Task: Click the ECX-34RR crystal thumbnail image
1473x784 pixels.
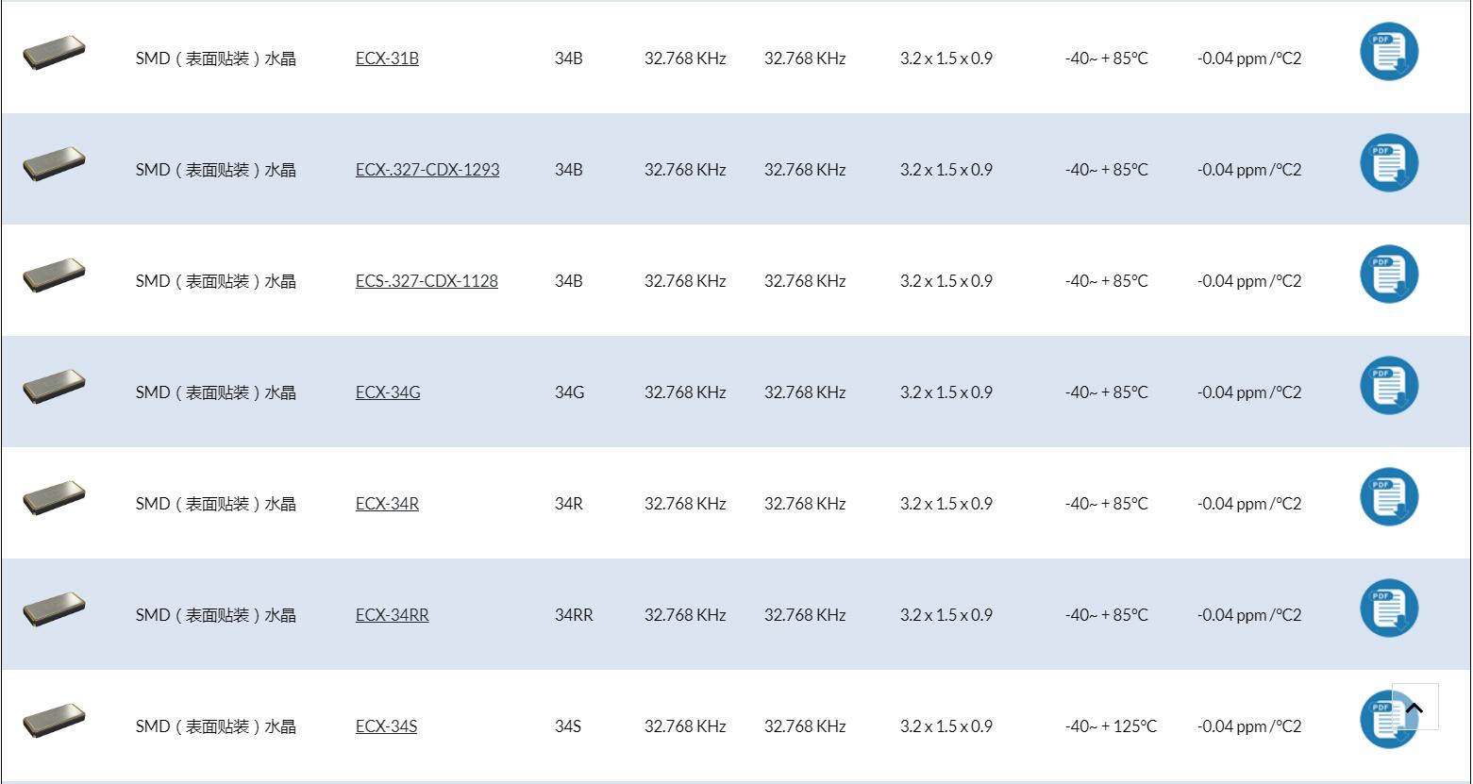Action: pyautogui.click(x=54, y=609)
